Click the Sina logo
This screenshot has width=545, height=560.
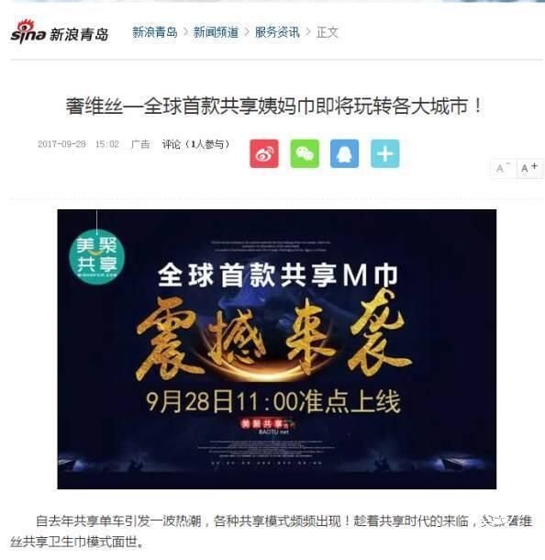28,33
